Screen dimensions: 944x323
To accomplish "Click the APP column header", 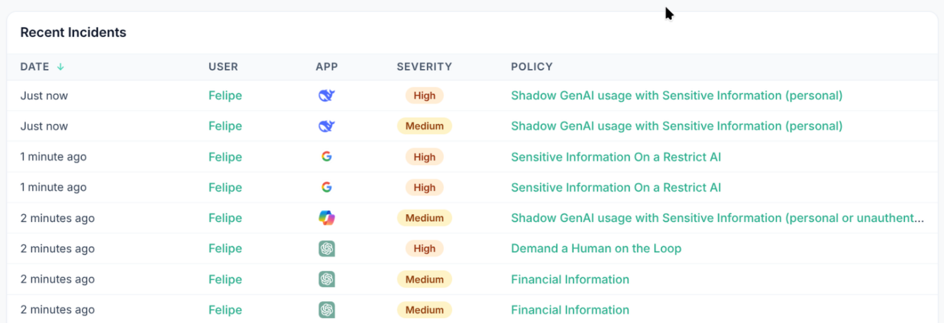I will click(x=327, y=66).
